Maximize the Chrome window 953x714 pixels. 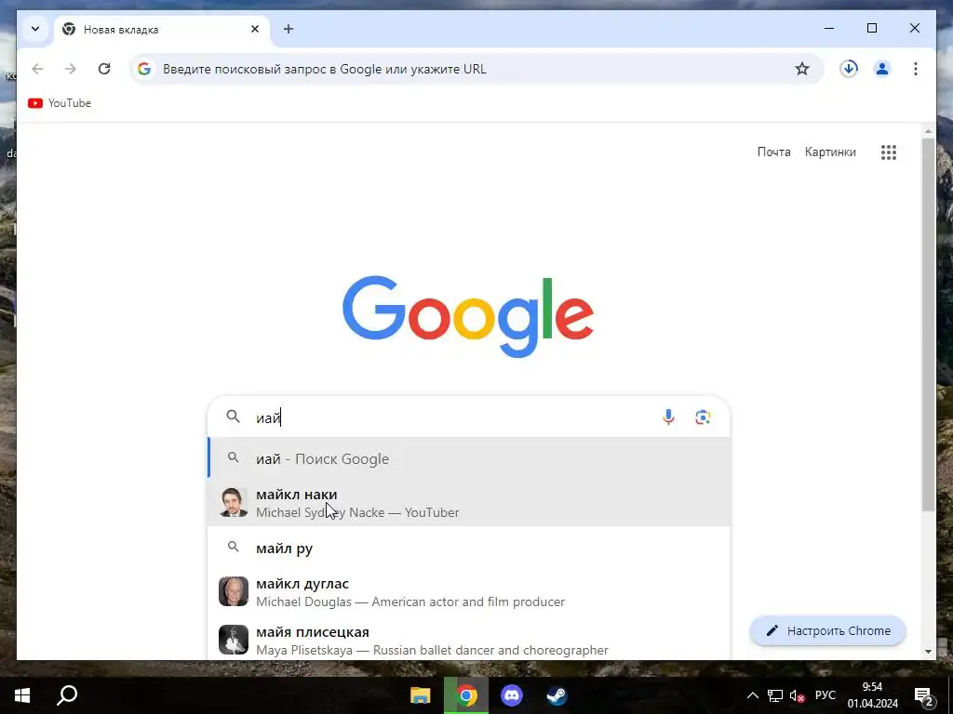coord(872,28)
